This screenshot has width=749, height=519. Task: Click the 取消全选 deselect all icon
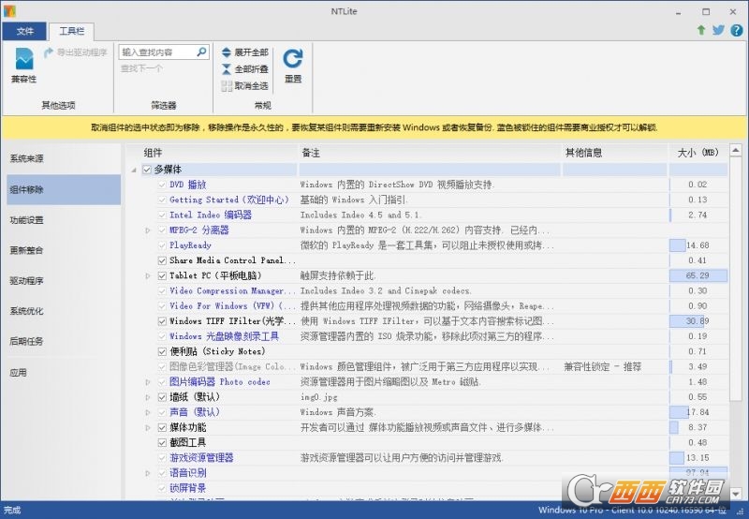227,86
